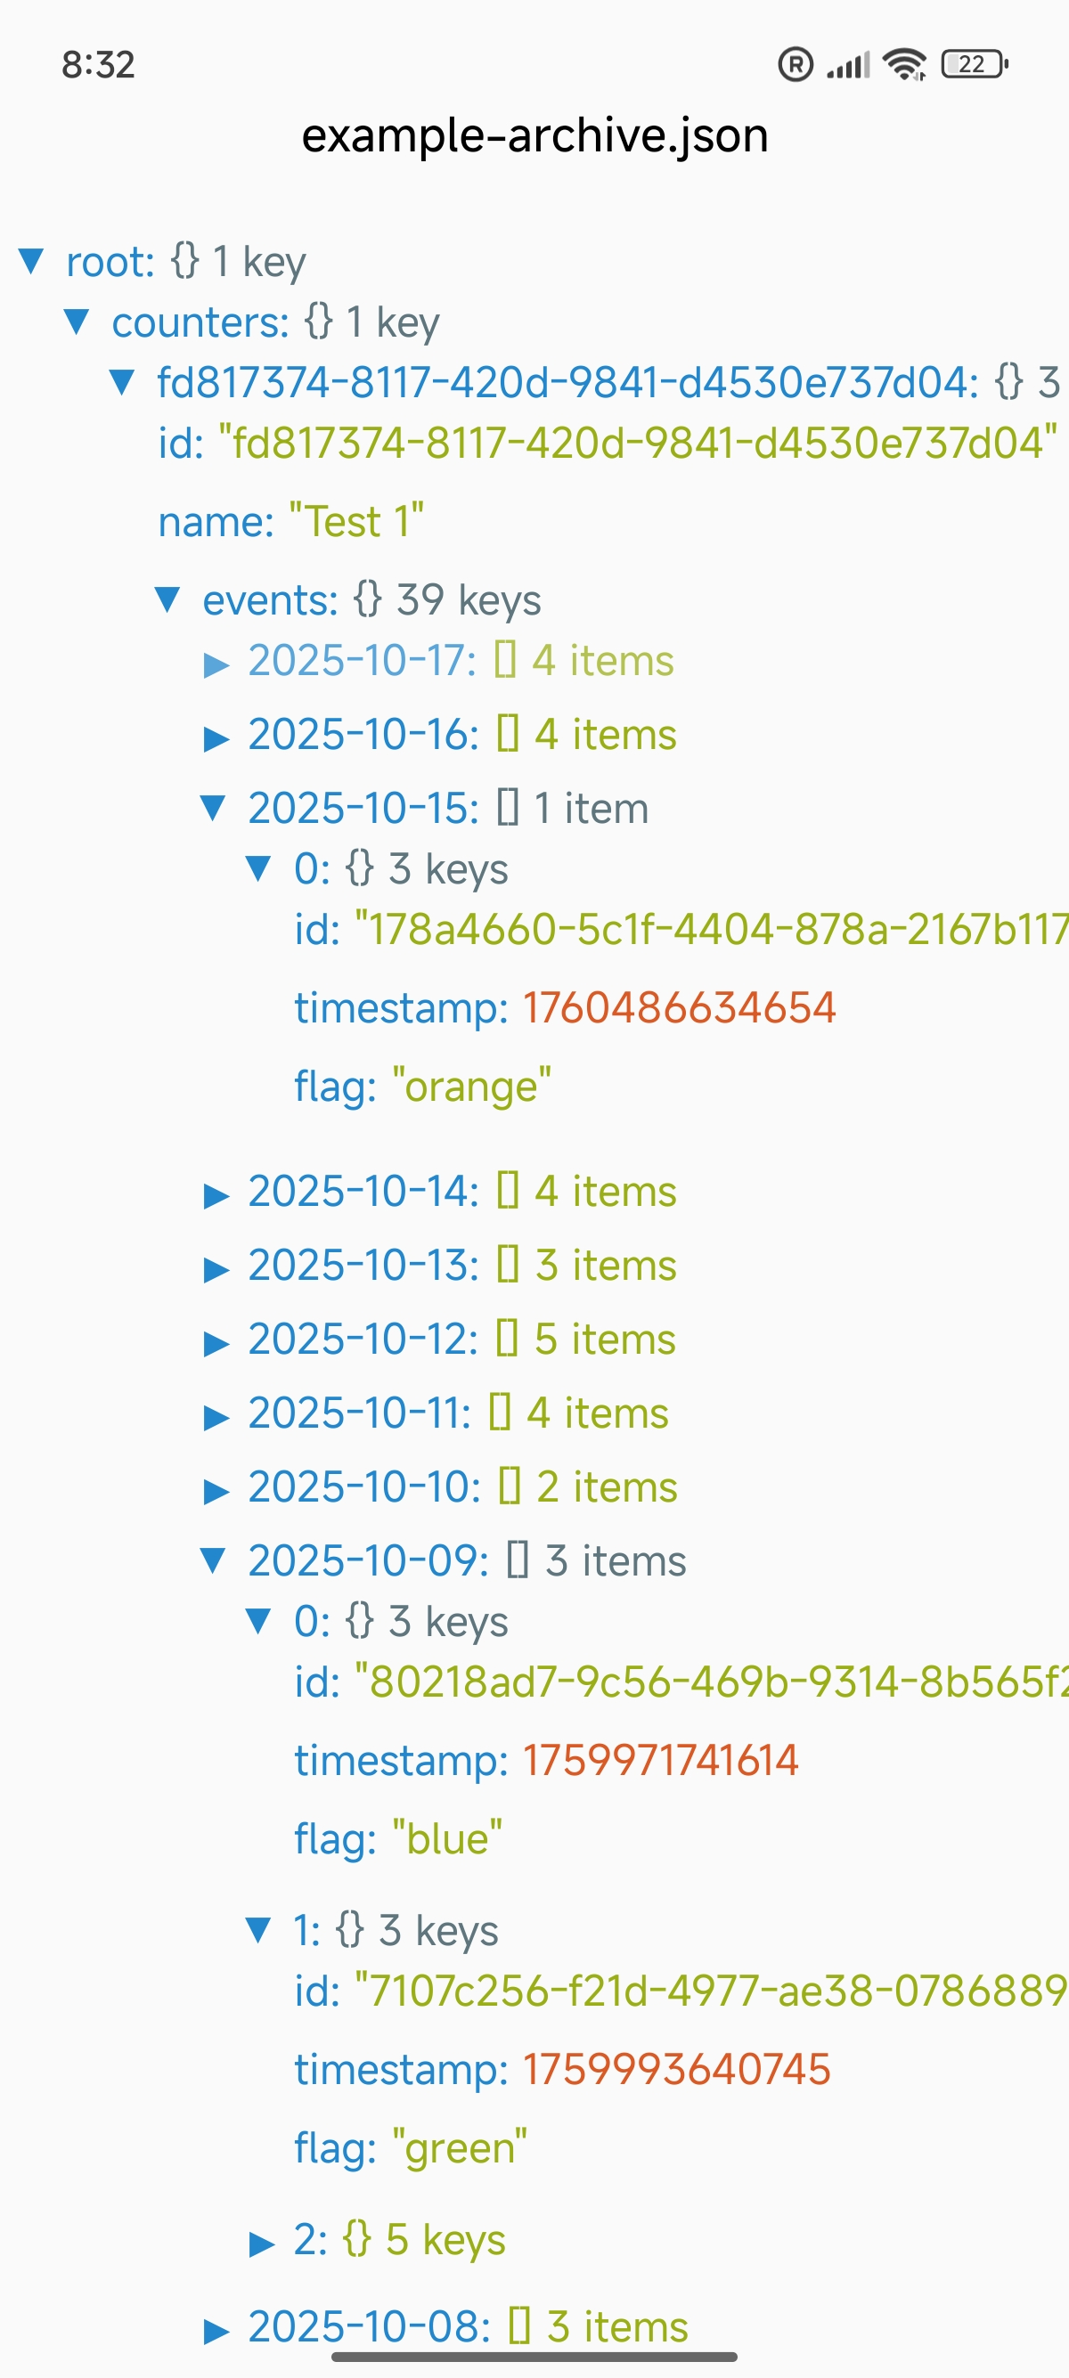The width and height of the screenshot is (1069, 2378).
Task: Collapse the events node with 39 keys
Action: click(170, 600)
